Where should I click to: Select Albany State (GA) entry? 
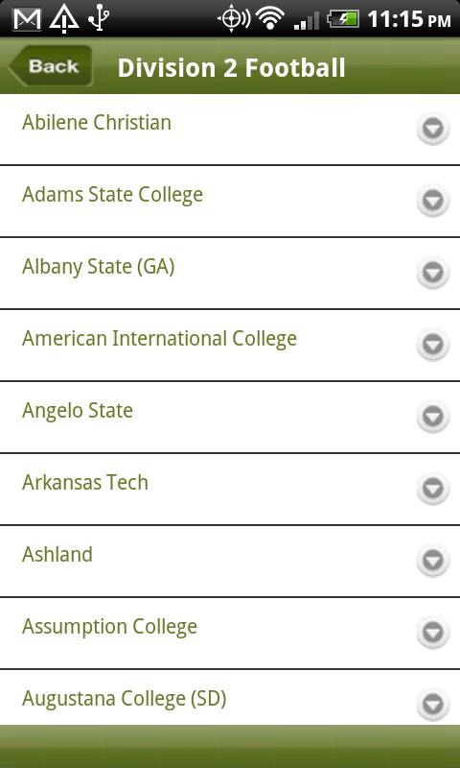(230, 274)
